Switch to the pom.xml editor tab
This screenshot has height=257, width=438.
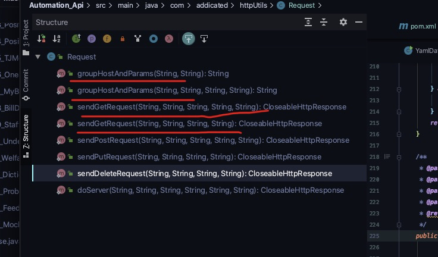(417, 26)
